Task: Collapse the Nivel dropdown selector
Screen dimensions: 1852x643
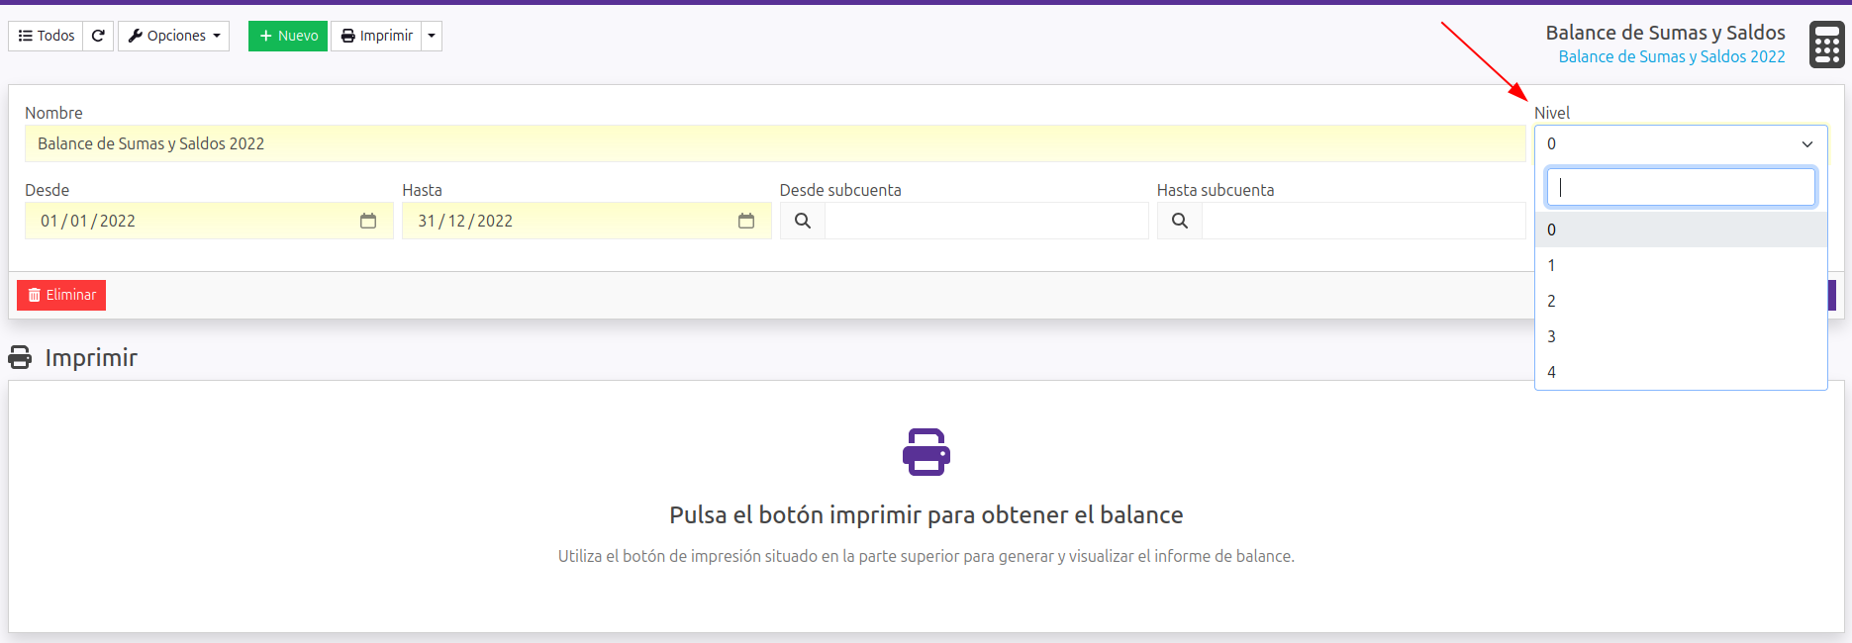Action: point(1681,143)
